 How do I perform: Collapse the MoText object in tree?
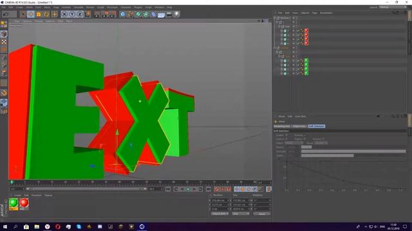click(275, 18)
